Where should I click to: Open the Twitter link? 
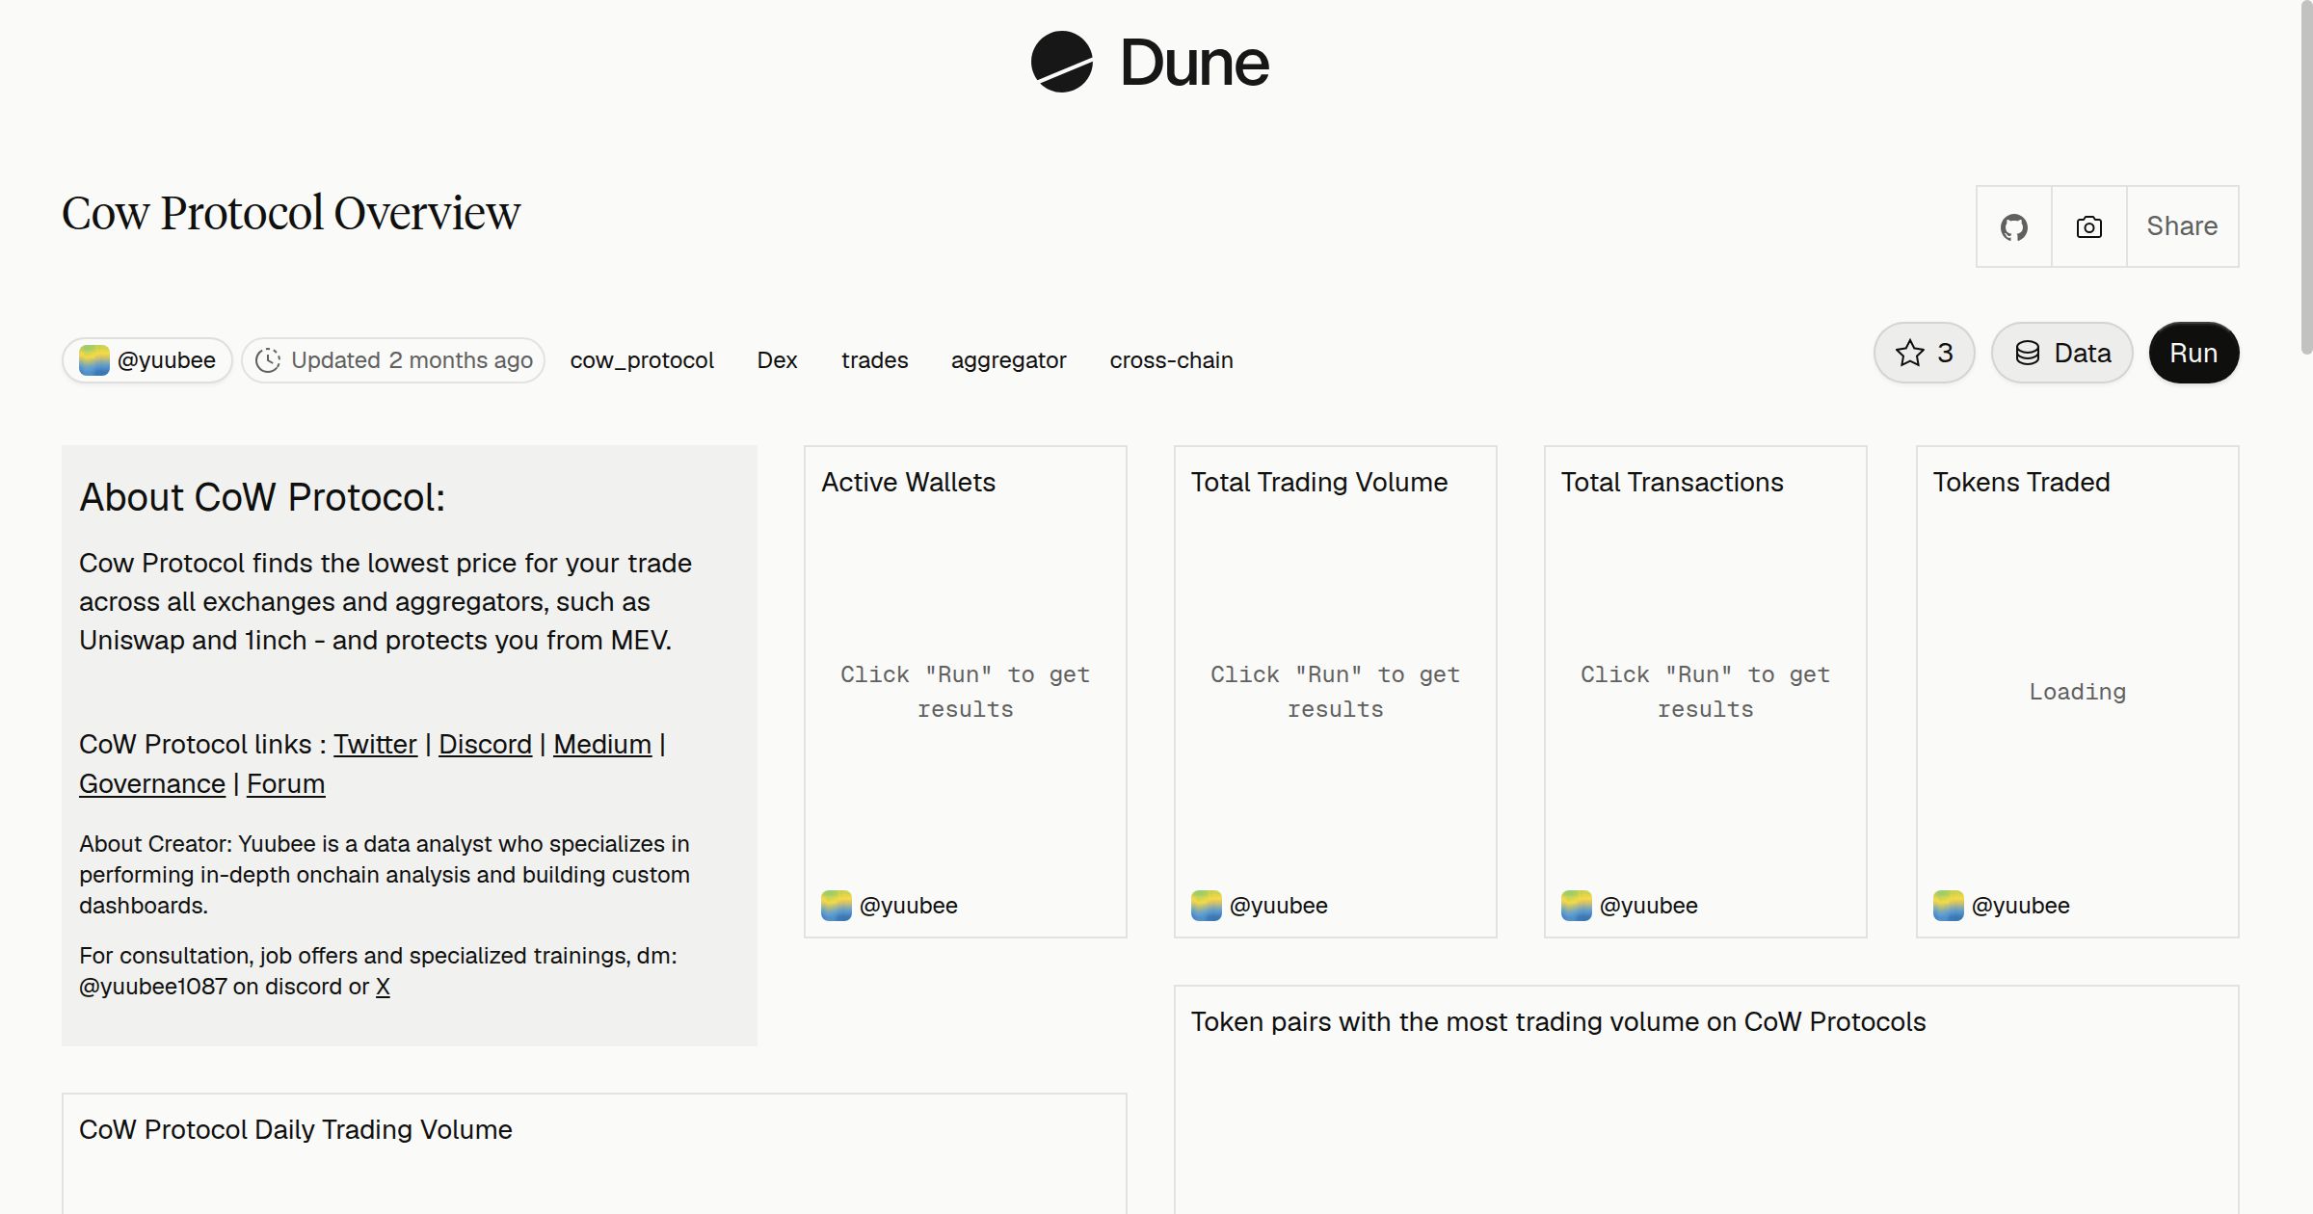click(x=375, y=745)
